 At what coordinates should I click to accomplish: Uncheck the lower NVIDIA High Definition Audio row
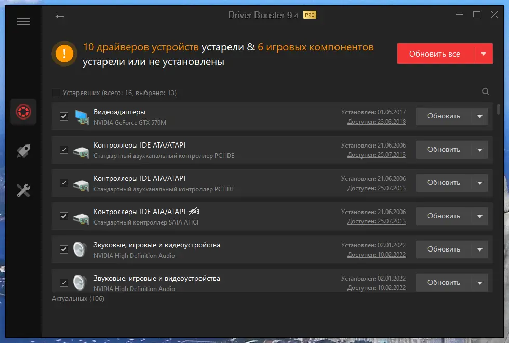click(x=64, y=283)
